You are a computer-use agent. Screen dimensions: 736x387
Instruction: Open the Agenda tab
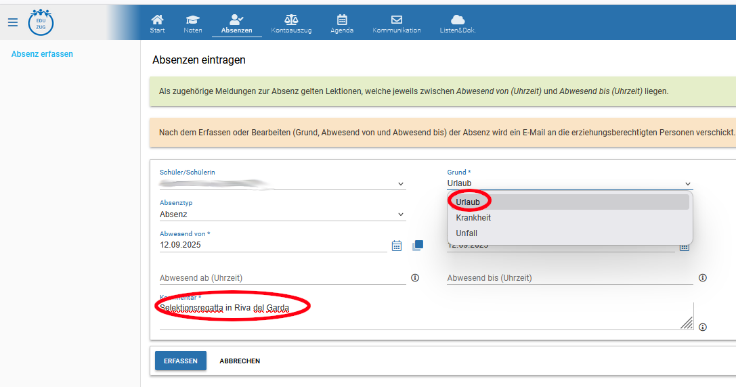pyautogui.click(x=342, y=24)
